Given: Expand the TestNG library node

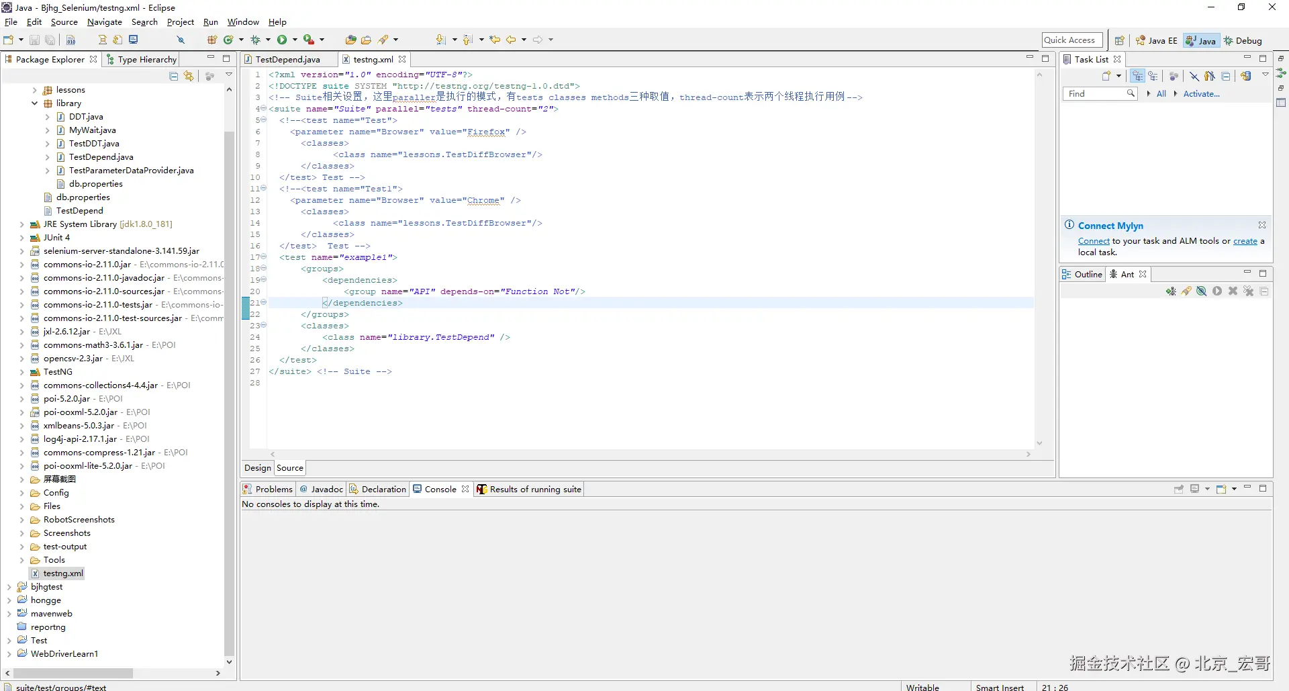Looking at the screenshot, I should (21, 372).
